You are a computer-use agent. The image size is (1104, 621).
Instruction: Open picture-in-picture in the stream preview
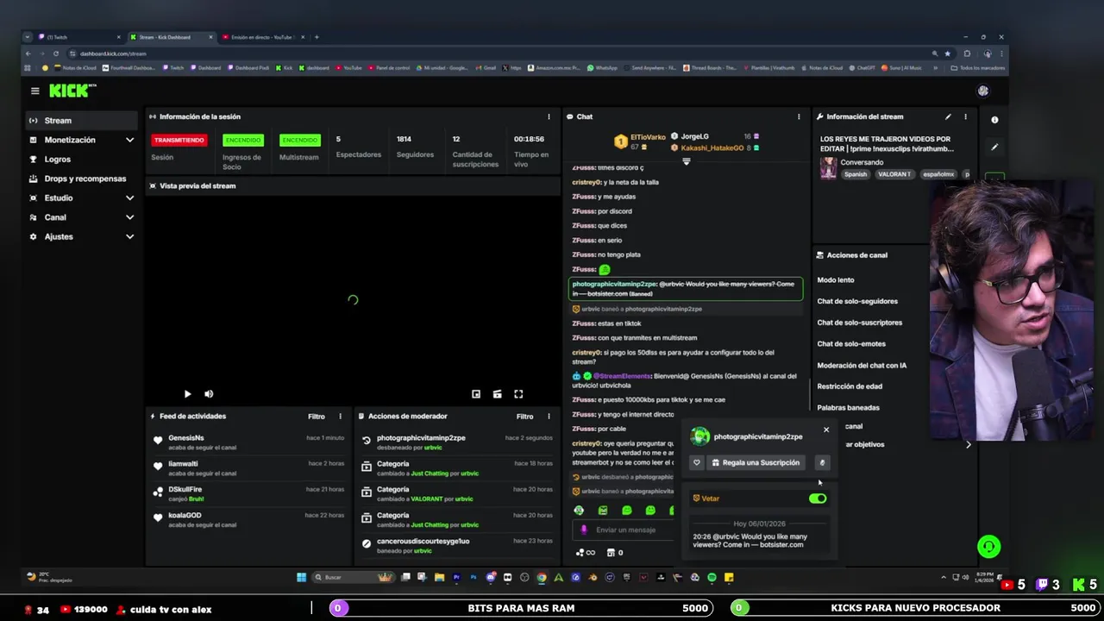(x=476, y=394)
